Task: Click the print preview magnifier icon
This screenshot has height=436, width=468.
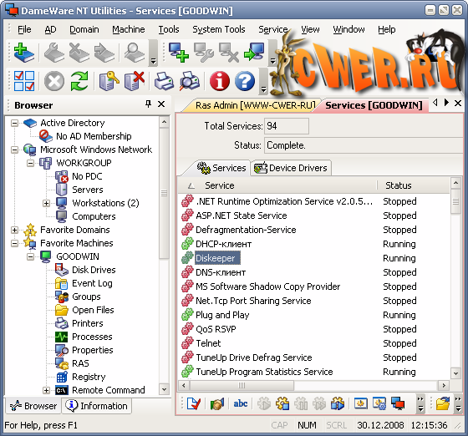Action: click(190, 81)
